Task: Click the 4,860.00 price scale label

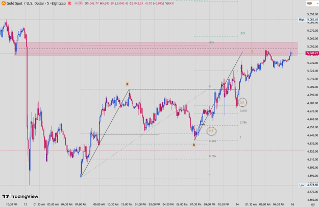Action: pyautogui.click(x=312, y=200)
